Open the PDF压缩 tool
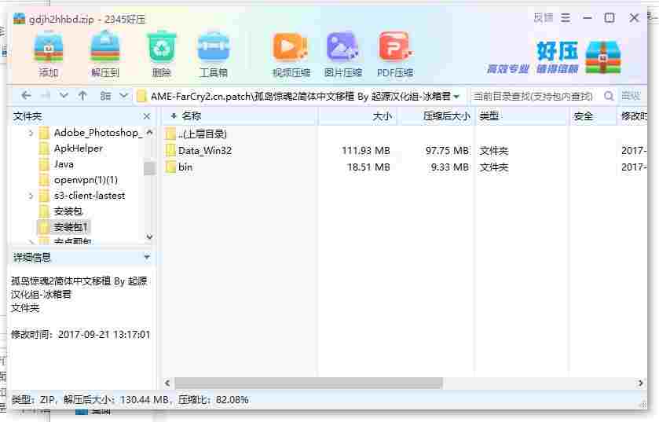The width and height of the screenshot is (659, 422). [x=395, y=53]
